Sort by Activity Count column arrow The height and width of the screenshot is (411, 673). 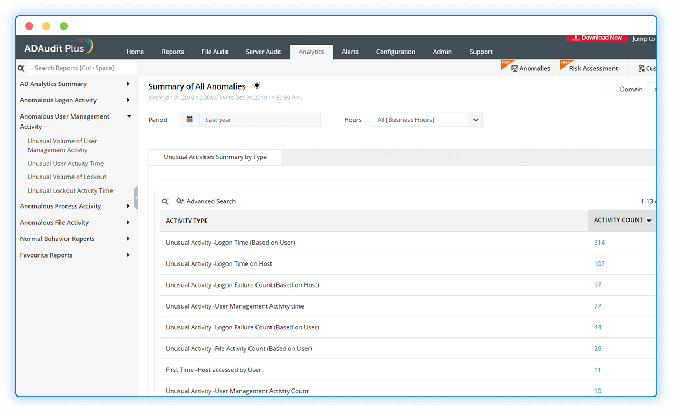tap(649, 221)
